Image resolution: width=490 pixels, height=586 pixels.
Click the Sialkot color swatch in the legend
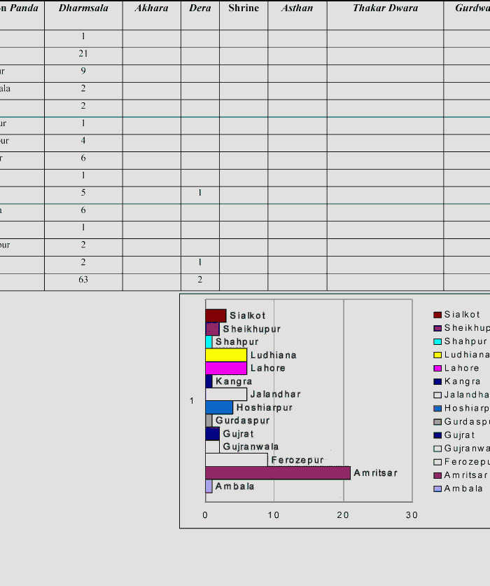coord(437,315)
